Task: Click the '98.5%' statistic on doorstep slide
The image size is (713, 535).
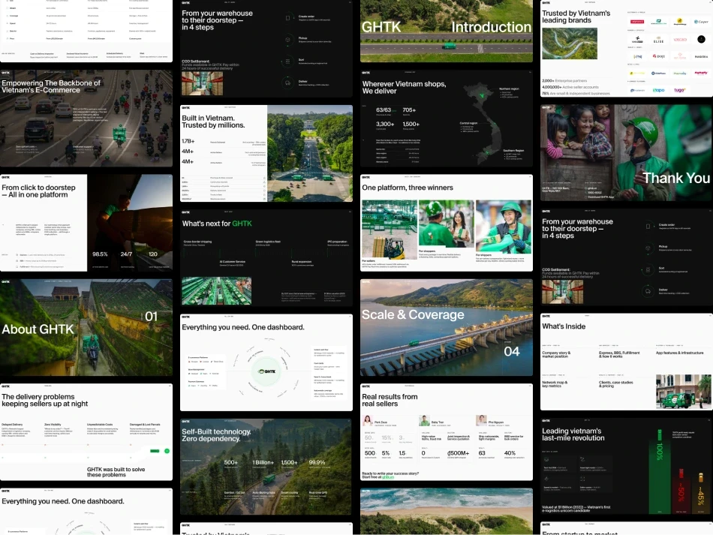Action: tap(100, 254)
